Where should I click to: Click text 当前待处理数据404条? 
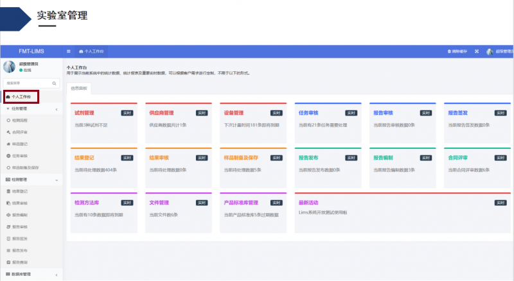pyautogui.click(x=96, y=170)
